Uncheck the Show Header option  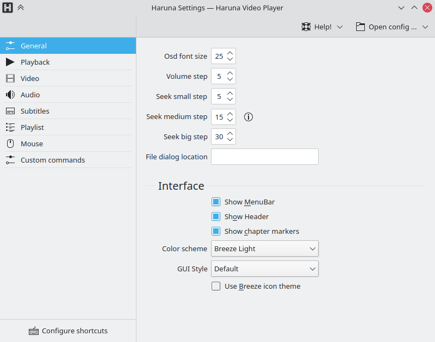coord(216,216)
